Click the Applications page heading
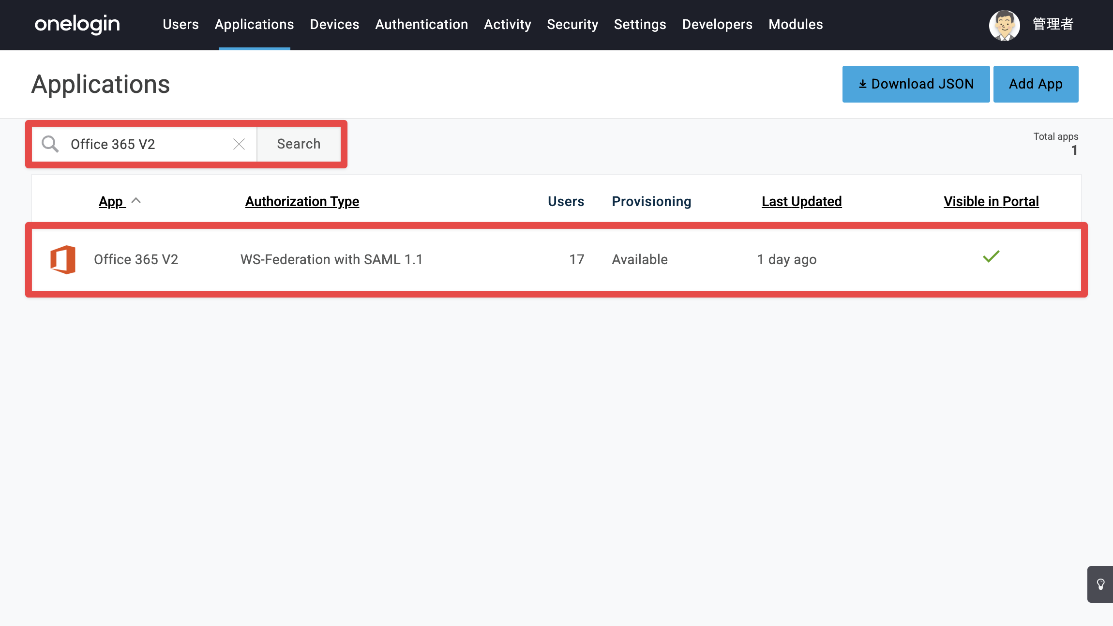Viewport: 1113px width, 626px height. coord(101,84)
